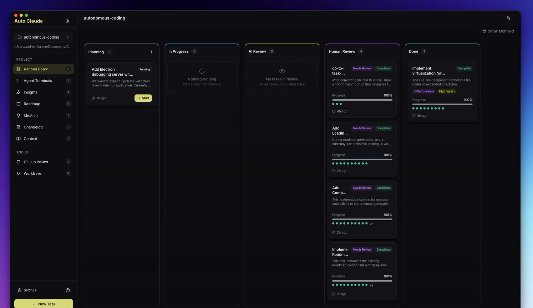Open the Changelog section
Screen dimensions: 533x308
click(33, 127)
